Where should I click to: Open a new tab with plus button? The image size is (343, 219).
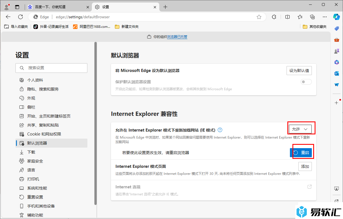click(165, 7)
